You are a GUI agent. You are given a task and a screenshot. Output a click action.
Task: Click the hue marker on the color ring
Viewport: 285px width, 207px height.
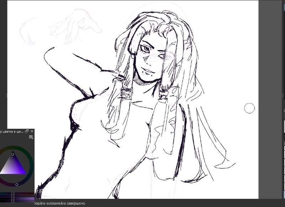17,185
